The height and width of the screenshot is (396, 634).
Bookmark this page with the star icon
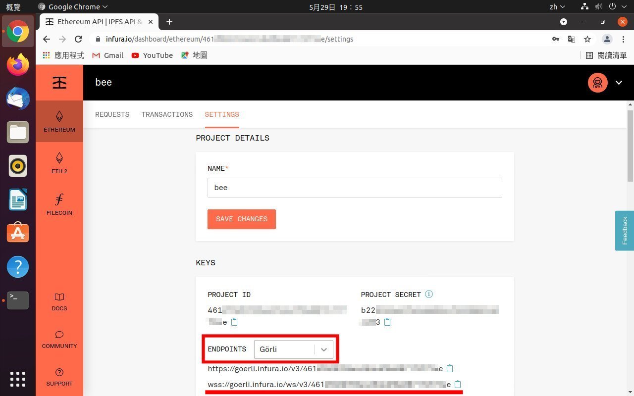587,39
